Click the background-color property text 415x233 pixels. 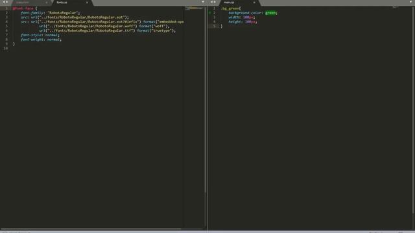pyautogui.click(x=245, y=13)
